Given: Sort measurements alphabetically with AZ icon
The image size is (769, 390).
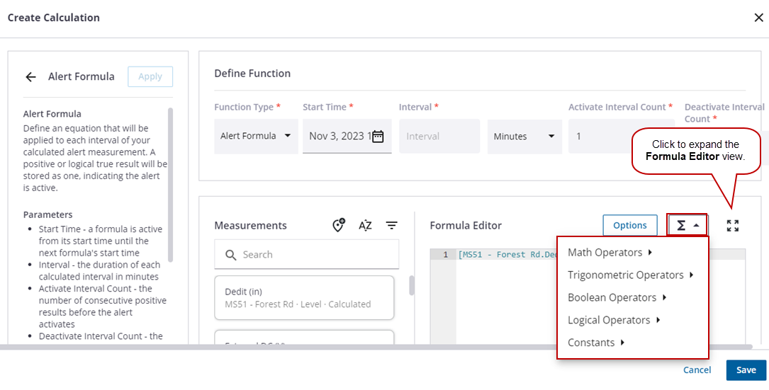Looking at the screenshot, I should click(365, 225).
